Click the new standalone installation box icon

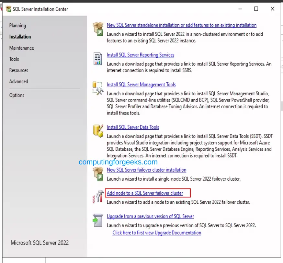click(98, 29)
